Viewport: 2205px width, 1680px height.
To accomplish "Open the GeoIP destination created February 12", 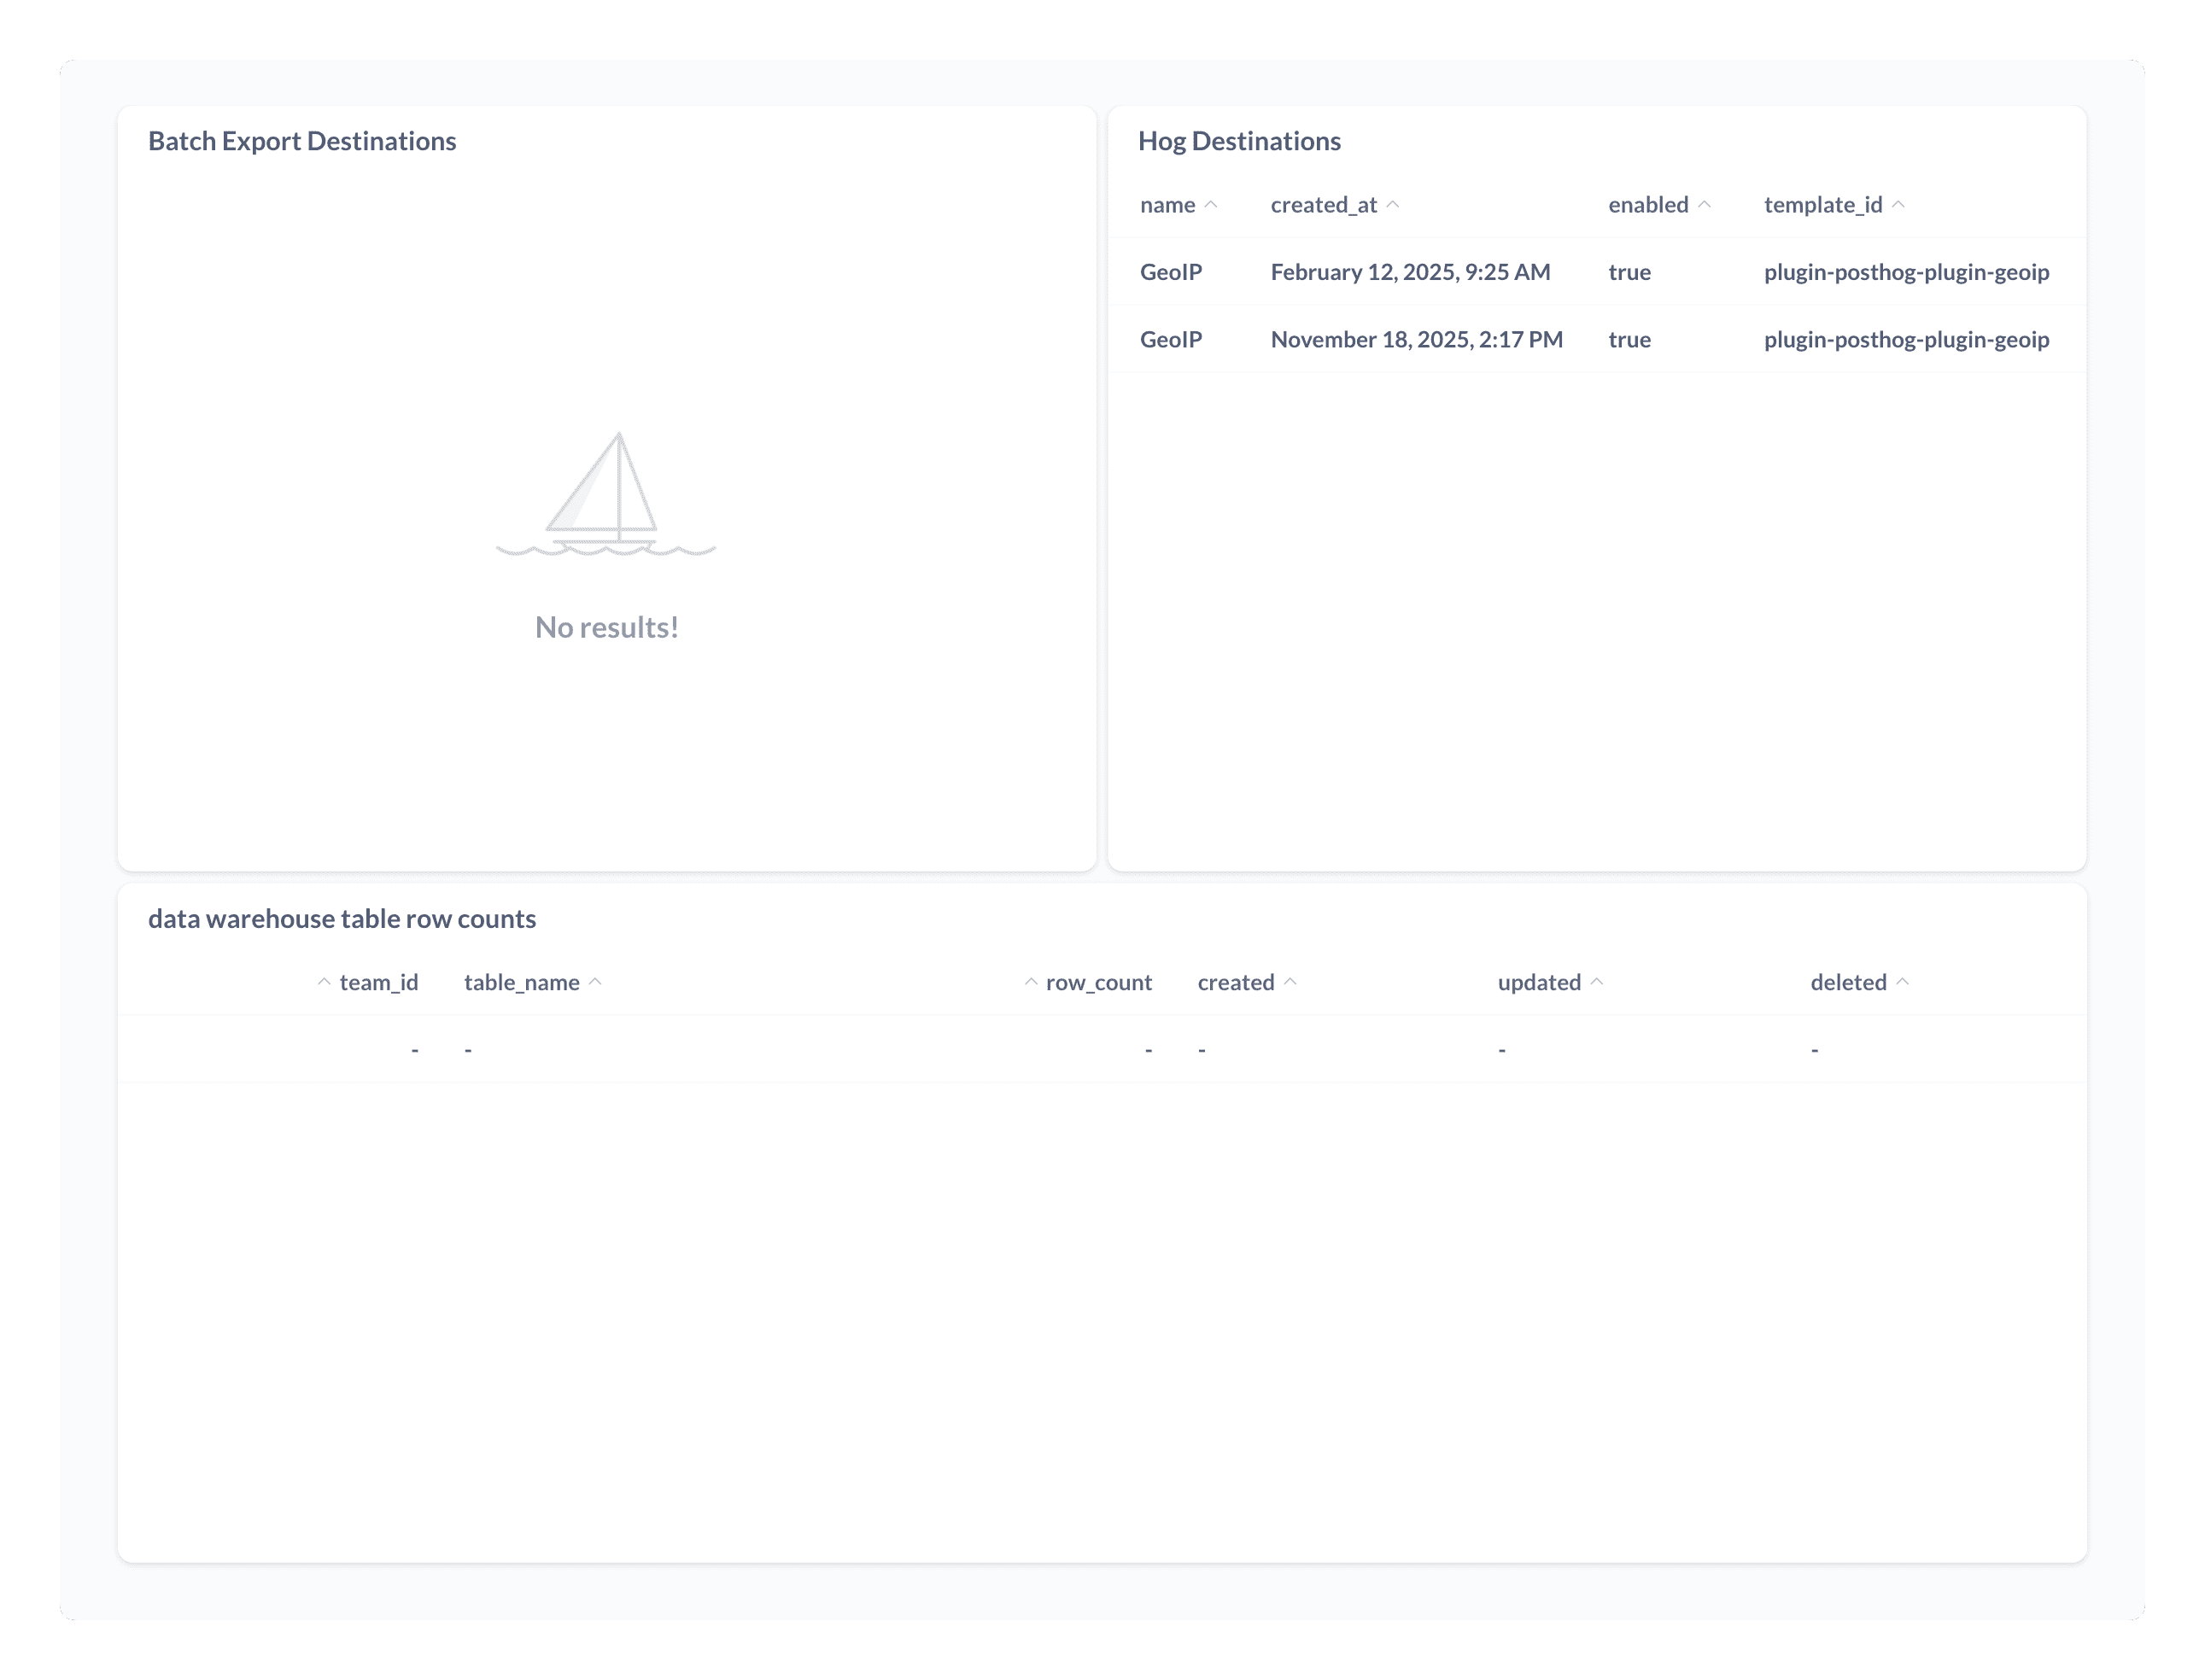I will tap(1411, 271).
